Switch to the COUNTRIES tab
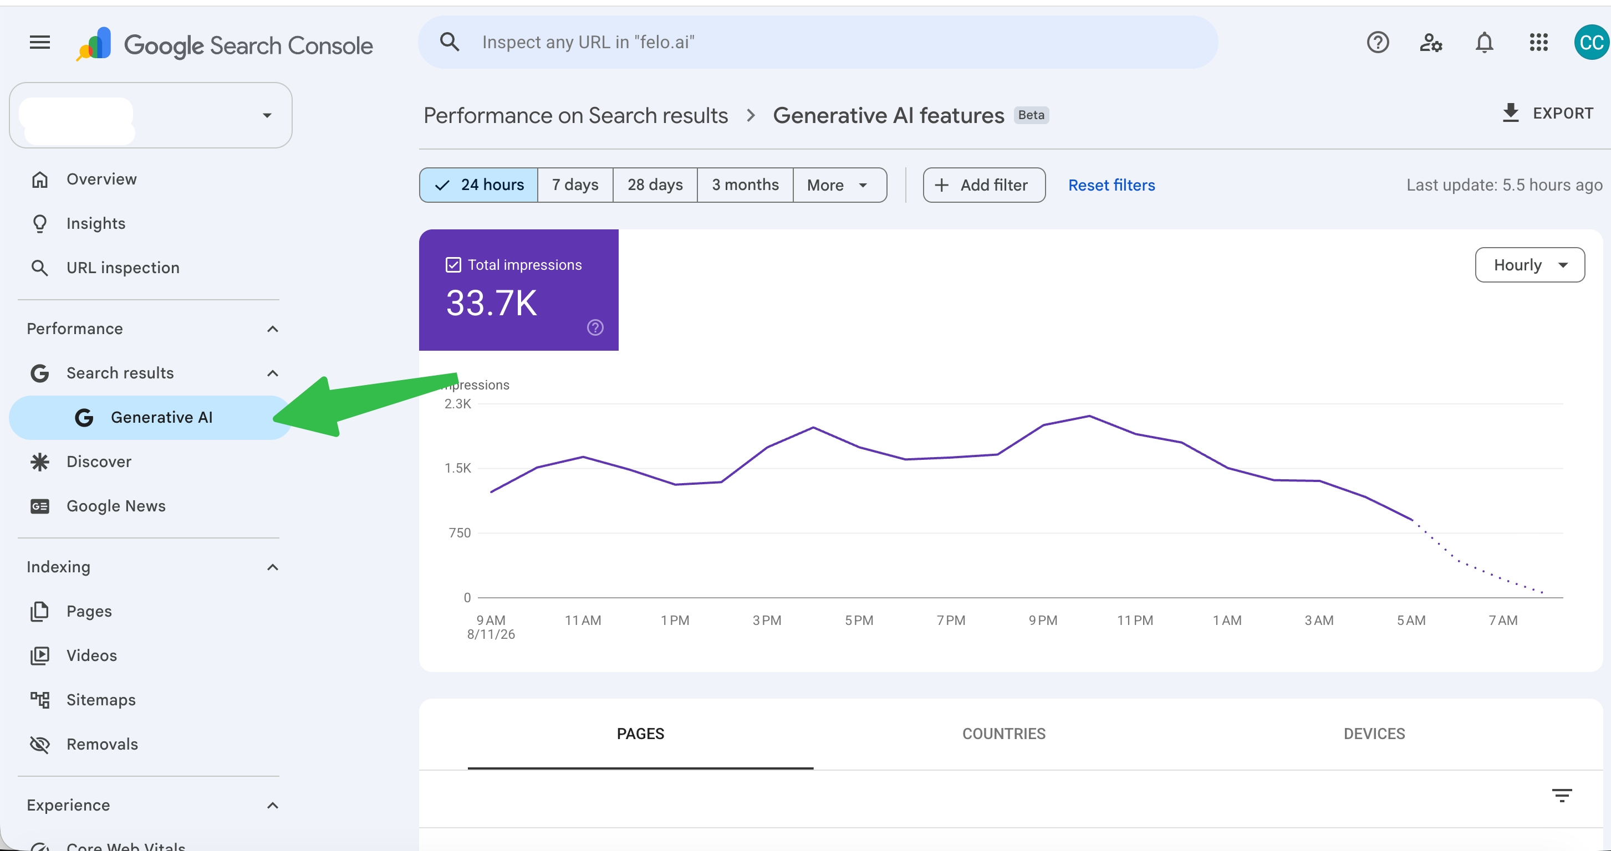 point(1003,734)
